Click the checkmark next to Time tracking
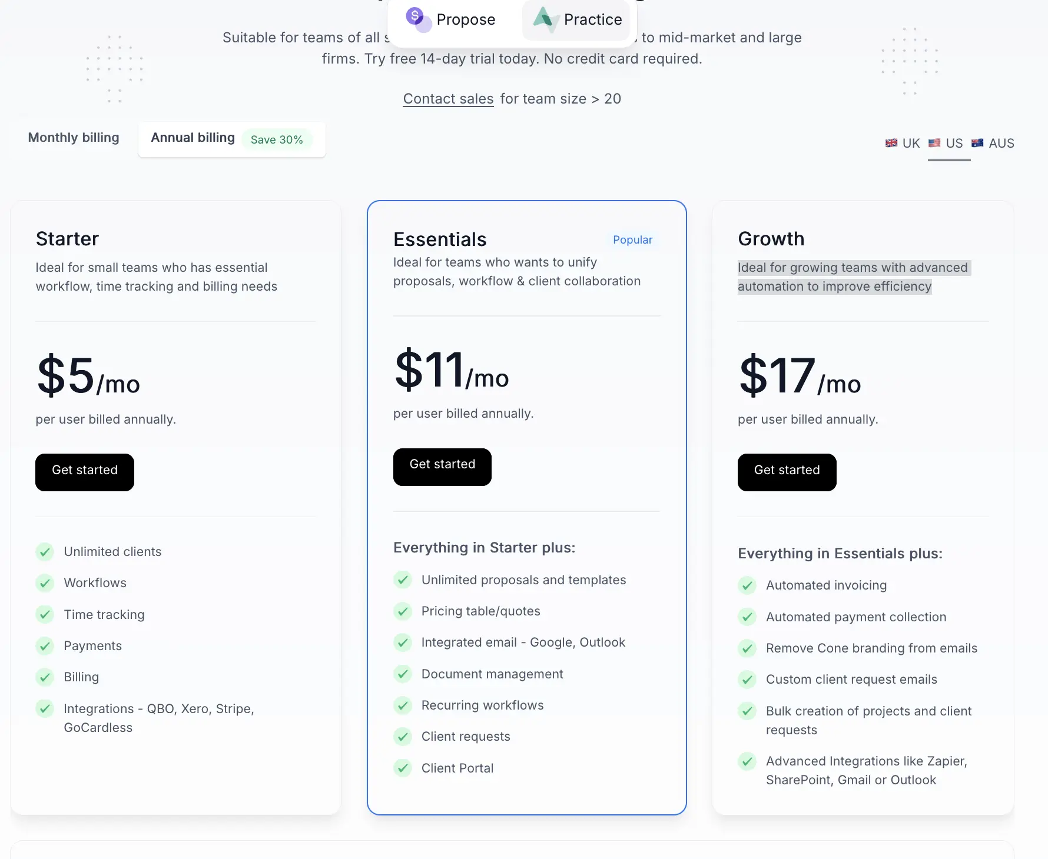Viewport: 1048px width, 859px height. 45,614
